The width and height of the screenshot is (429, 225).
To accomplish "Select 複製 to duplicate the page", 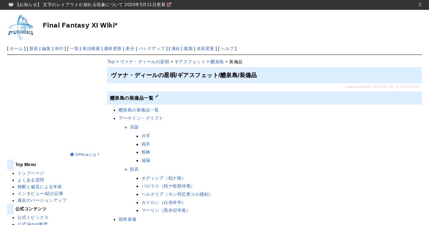I will [x=188, y=49].
